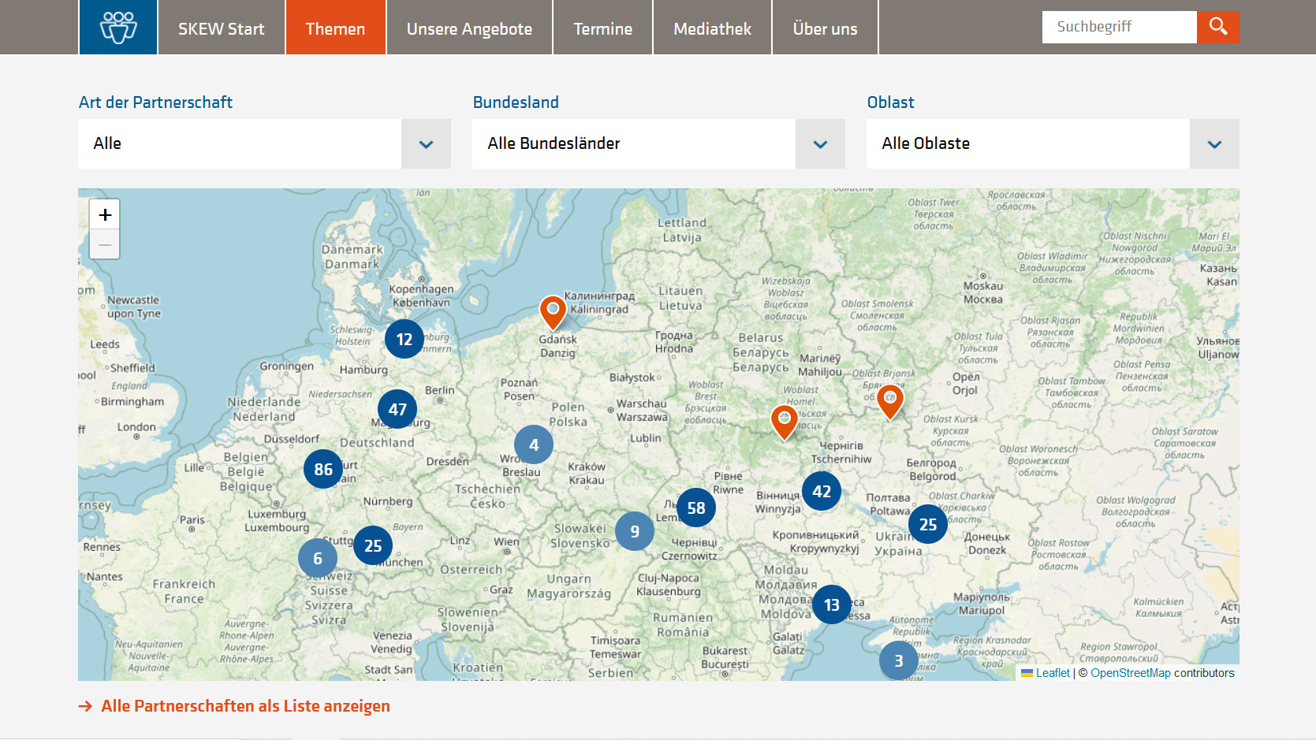
Task: Expand Art der Partnerschaft dropdown arrow
Action: point(426,143)
